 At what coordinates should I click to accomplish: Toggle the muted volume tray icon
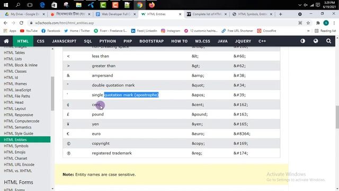306,5
